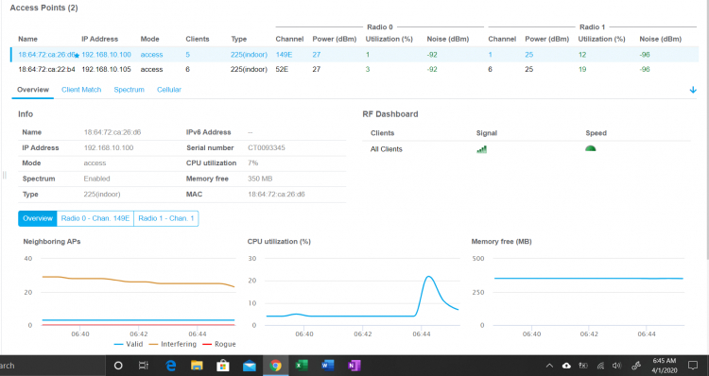Open Cortana circle icon in taskbar

point(118,366)
